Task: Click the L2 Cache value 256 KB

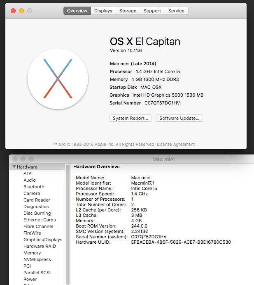Action: click(x=139, y=210)
